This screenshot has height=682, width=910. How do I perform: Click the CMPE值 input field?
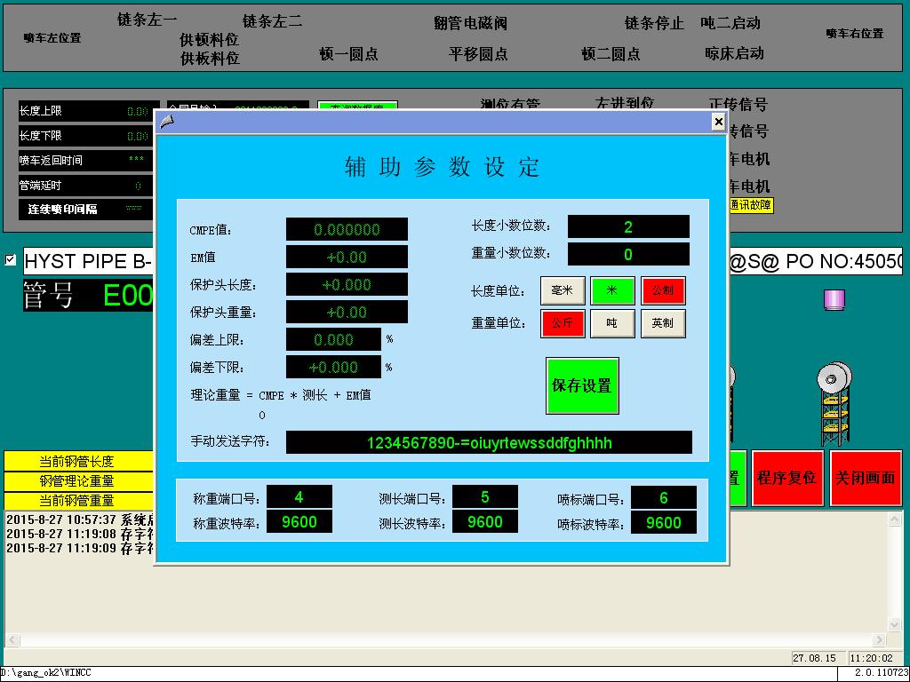click(x=347, y=229)
